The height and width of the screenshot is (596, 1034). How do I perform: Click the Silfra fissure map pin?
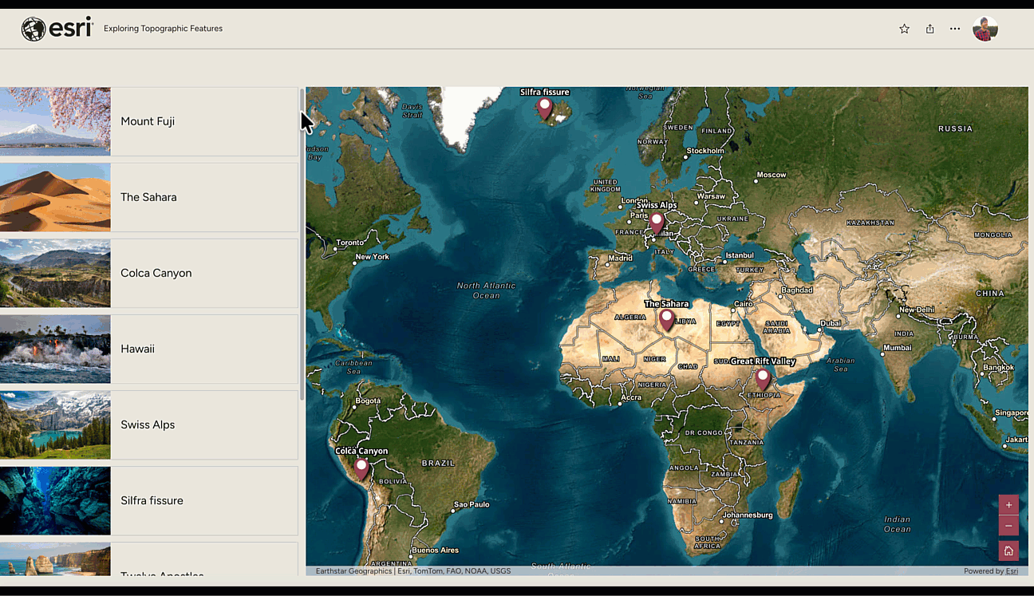point(545,109)
